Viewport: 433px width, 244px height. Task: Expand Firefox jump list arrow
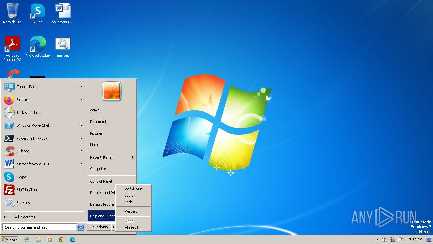81,100
